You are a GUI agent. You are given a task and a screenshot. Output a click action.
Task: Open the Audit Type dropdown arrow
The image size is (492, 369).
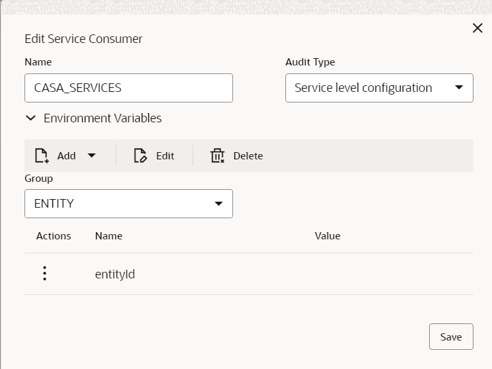tap(459, 88)
